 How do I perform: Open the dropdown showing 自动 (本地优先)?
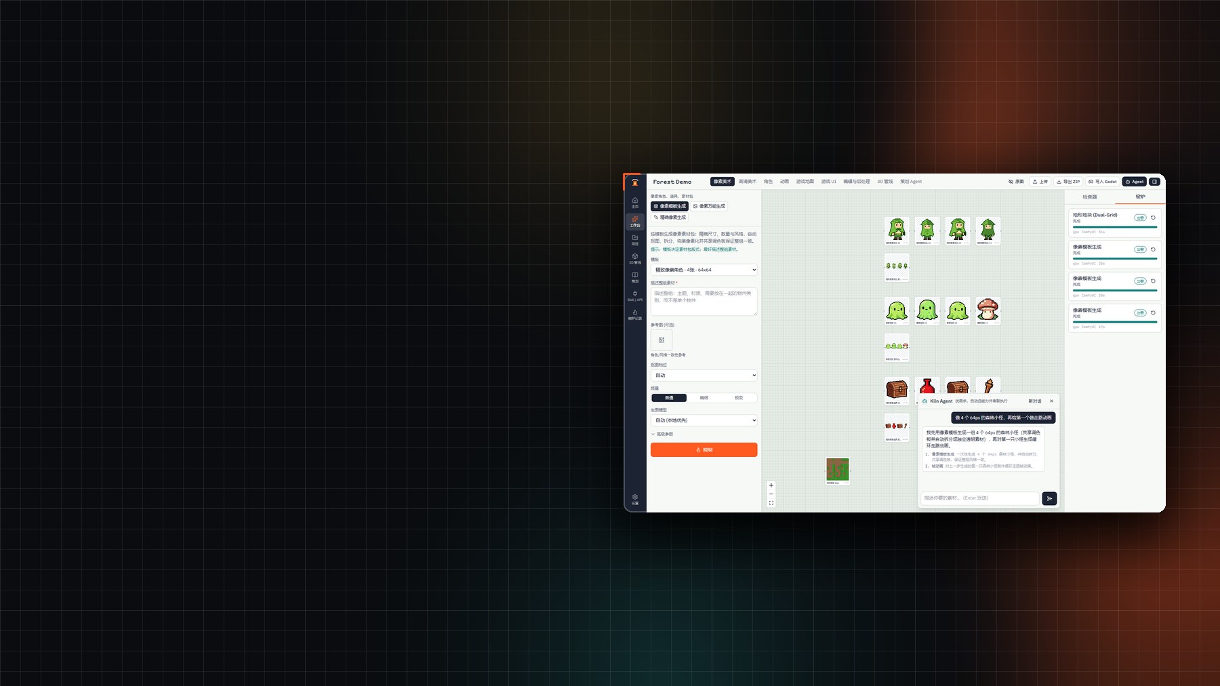point(704,420)
